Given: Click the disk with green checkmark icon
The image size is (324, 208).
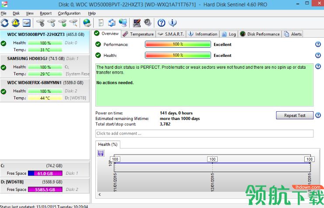Looking at the screenshot, I should point(63,23).
